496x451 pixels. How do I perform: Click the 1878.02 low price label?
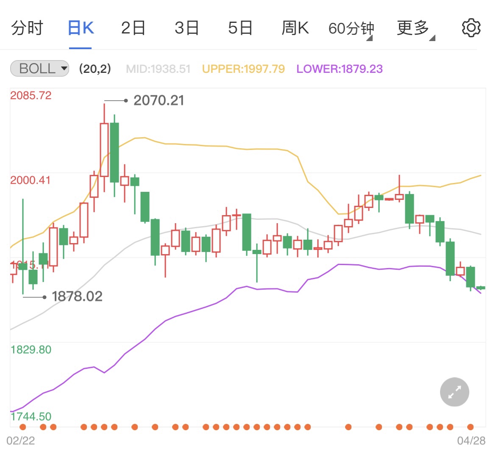(77, 296)
